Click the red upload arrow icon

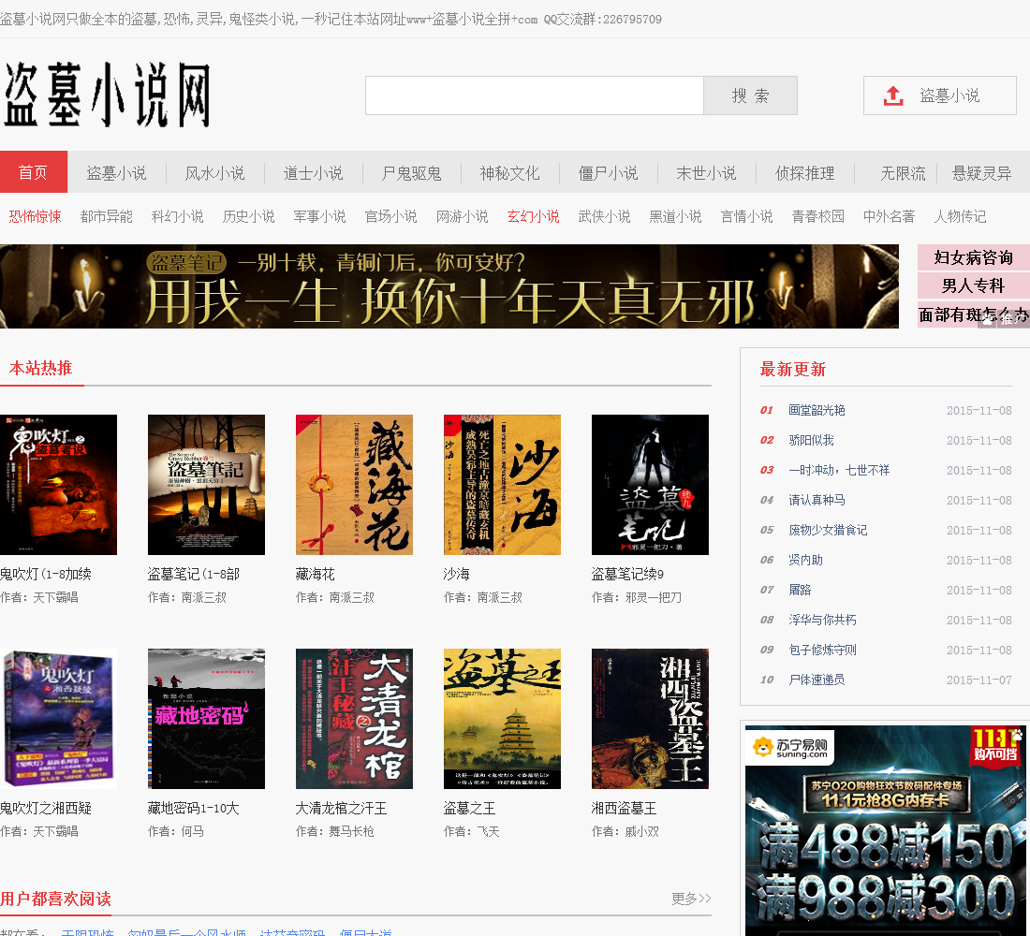click(892, 95)
